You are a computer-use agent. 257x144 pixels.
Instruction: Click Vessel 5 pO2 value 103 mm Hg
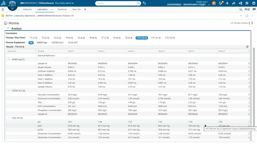(194, 126)
